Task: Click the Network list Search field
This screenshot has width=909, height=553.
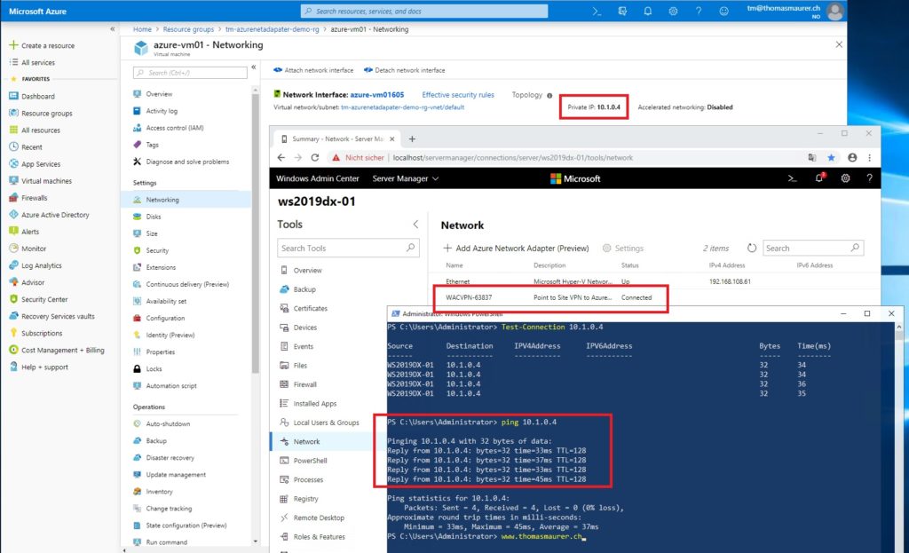Action: [813, 249]
